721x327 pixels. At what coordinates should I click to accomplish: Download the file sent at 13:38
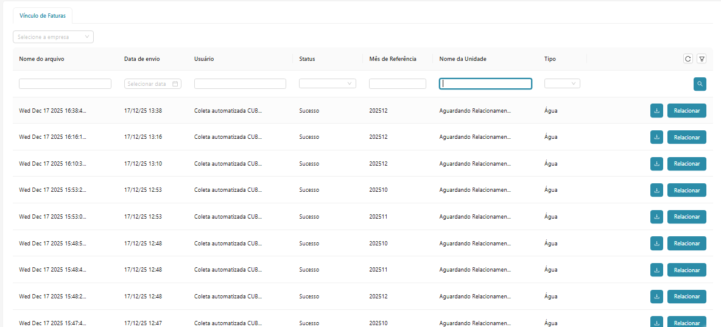tap(656, 111)
